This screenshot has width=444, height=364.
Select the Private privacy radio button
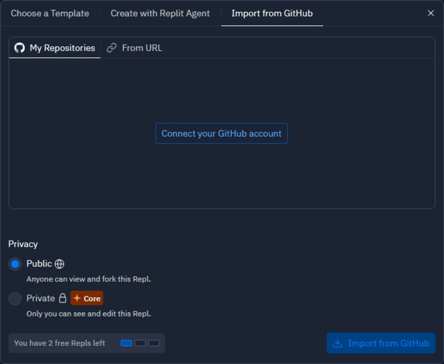[15, 298]
